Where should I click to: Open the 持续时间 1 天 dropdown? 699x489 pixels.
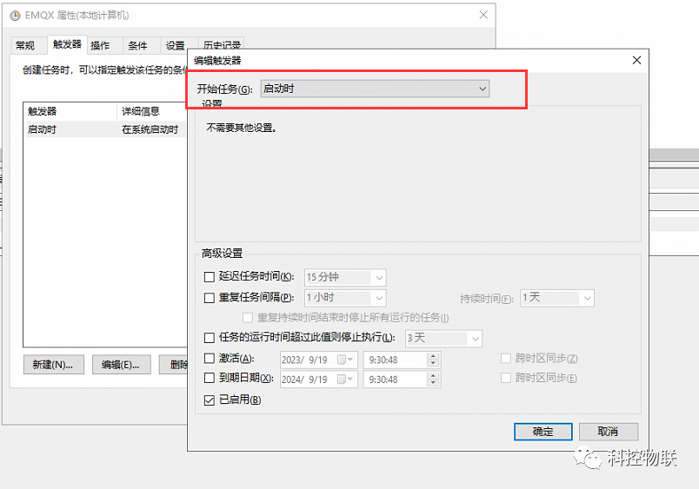(x=557, y=298)
